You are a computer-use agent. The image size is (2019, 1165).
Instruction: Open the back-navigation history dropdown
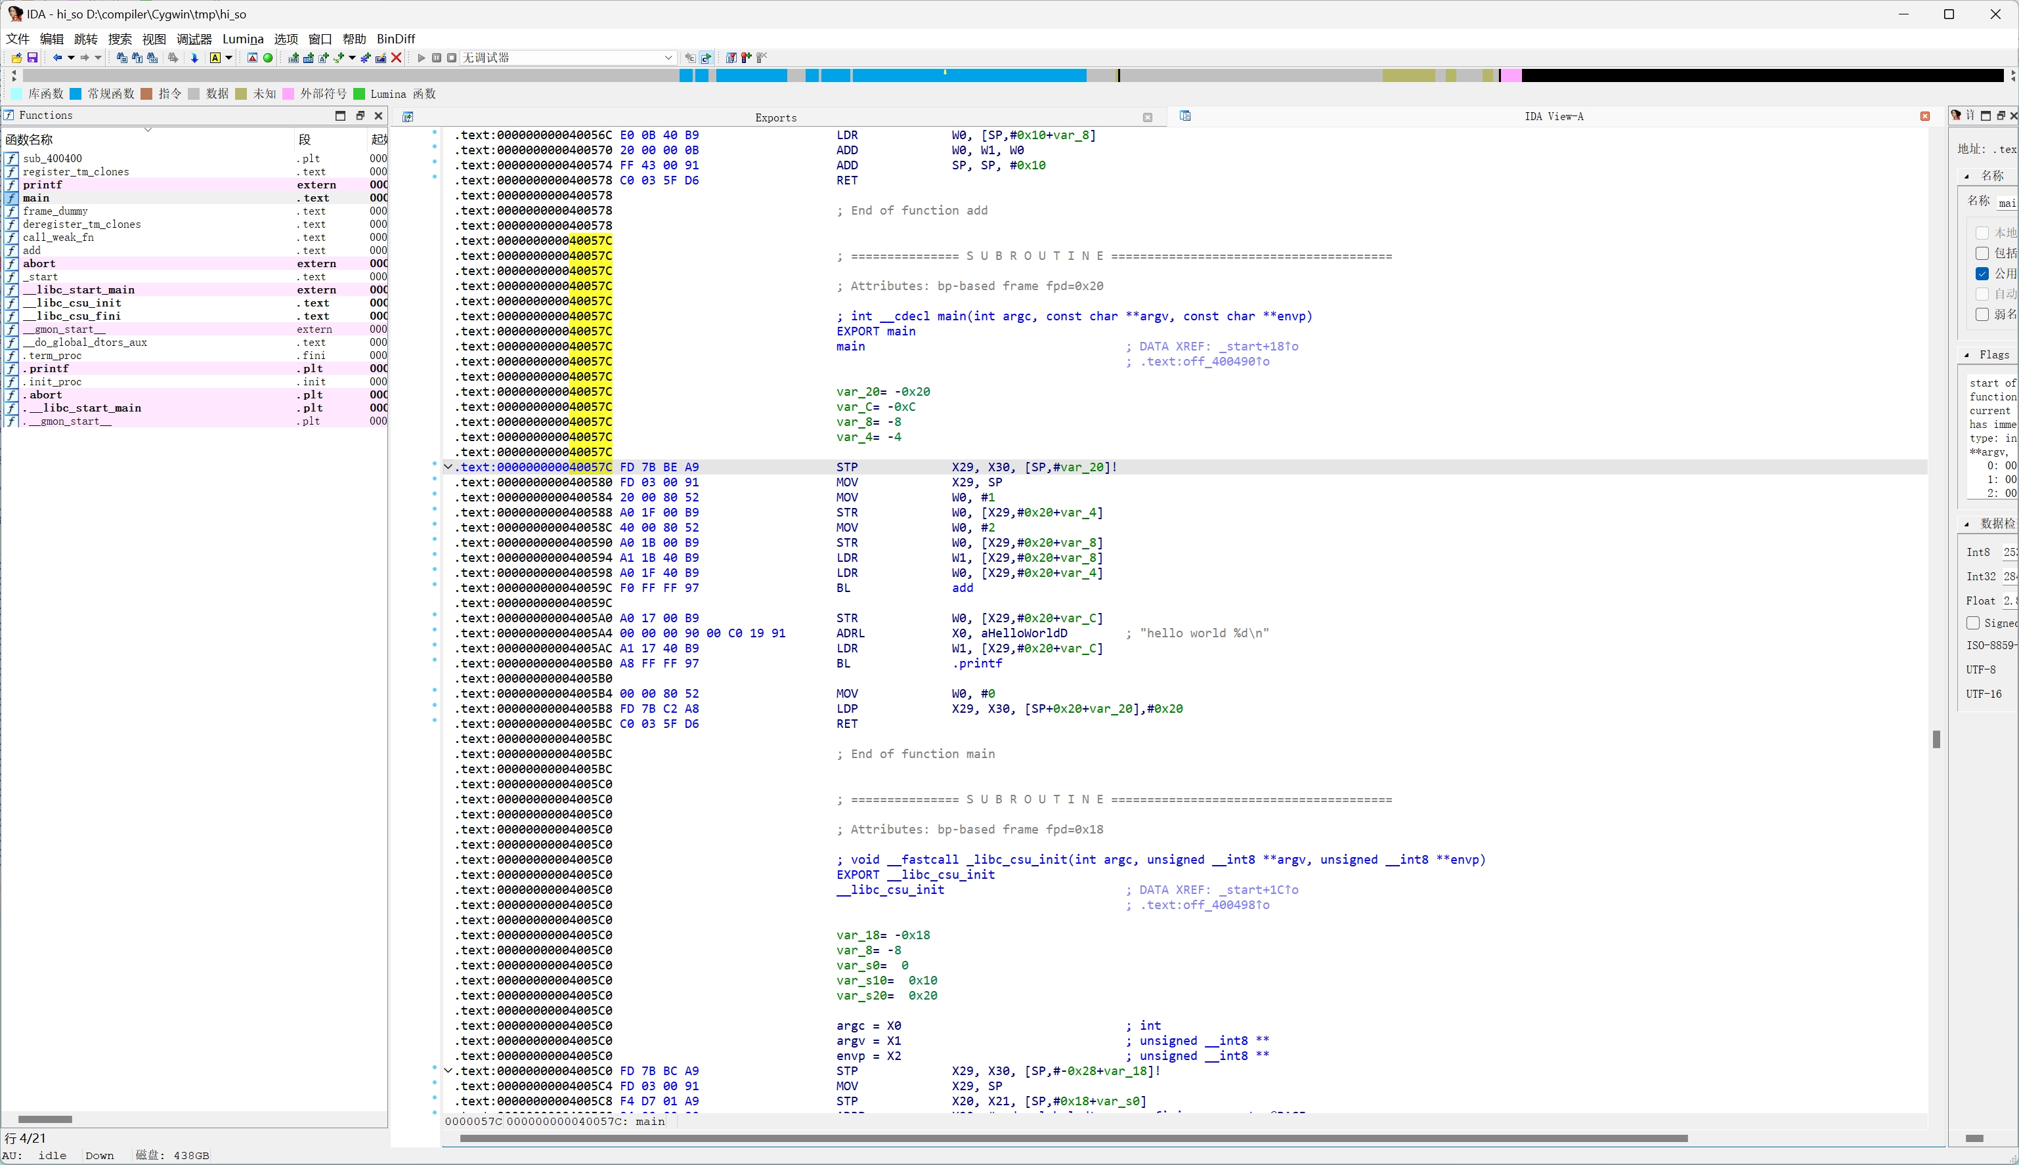point(71,58)
